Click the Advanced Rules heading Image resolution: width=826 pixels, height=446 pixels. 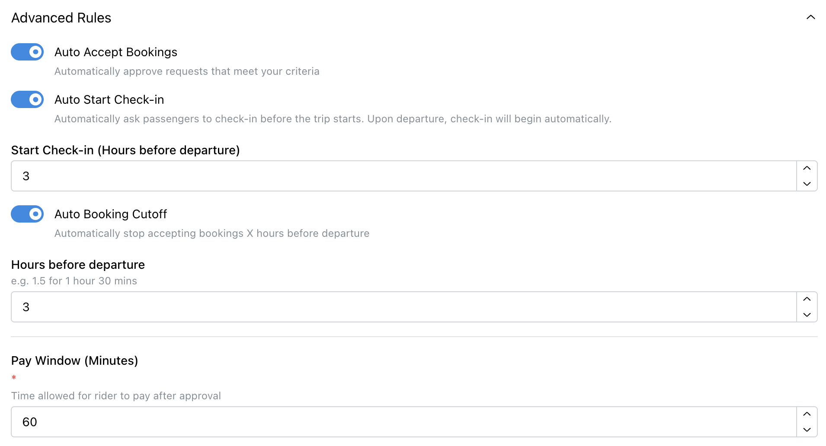click(61, 18)
